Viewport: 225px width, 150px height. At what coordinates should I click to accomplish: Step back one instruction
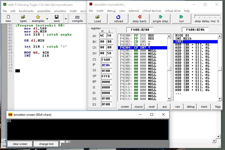point(139,19)
